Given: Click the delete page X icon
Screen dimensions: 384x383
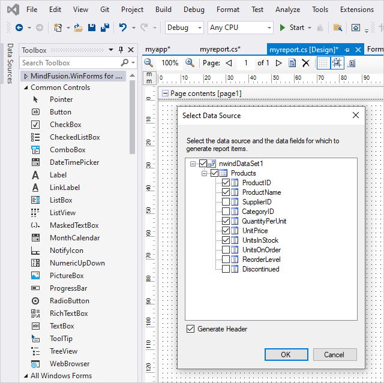Looking at the screenshot, I should 305,63.
